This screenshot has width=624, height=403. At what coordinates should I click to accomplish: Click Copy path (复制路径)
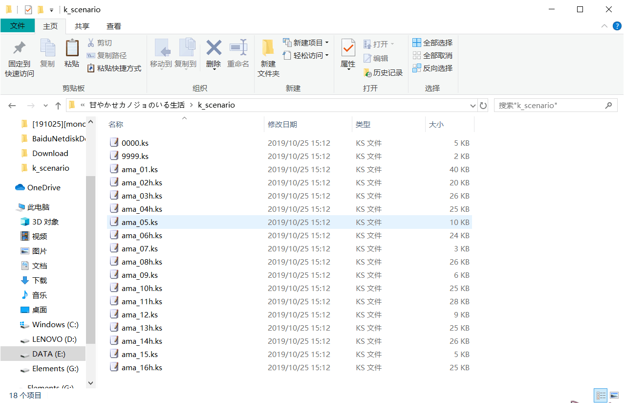[107, 55]
